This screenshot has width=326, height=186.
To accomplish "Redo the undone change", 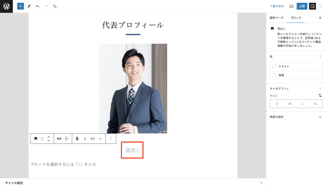I will click(x=46, y=6).
